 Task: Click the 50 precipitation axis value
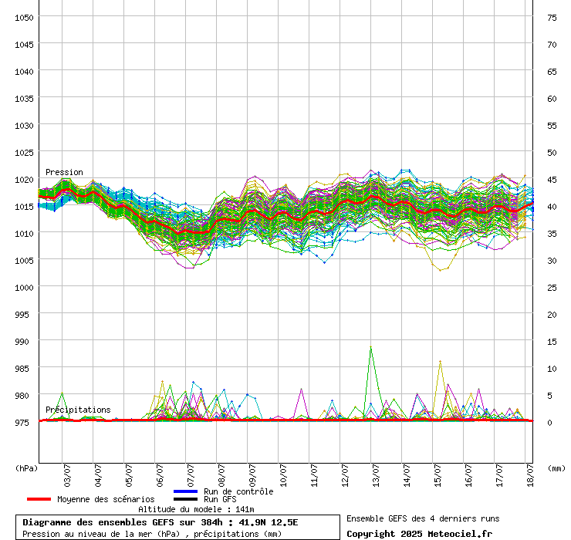coord(552,152)
